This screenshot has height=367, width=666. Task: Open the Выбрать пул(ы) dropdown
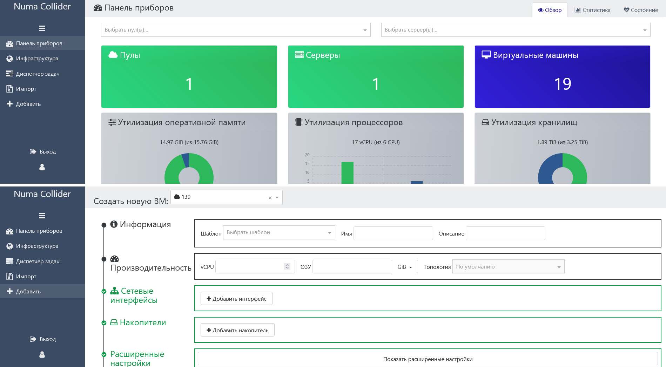click(236, 30)
